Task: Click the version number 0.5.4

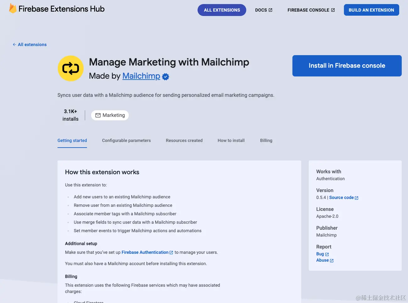Action: [321, 197]
